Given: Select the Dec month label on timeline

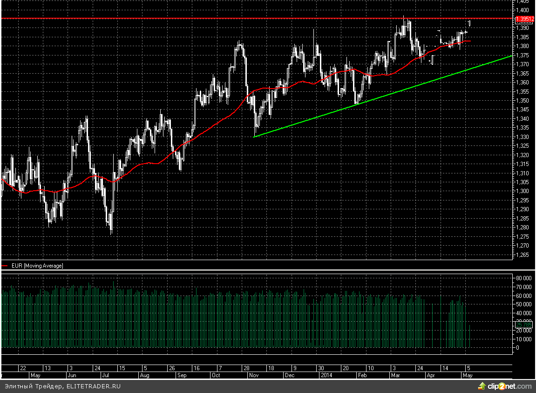Looking at the screenshot, I should coord(289,375).
